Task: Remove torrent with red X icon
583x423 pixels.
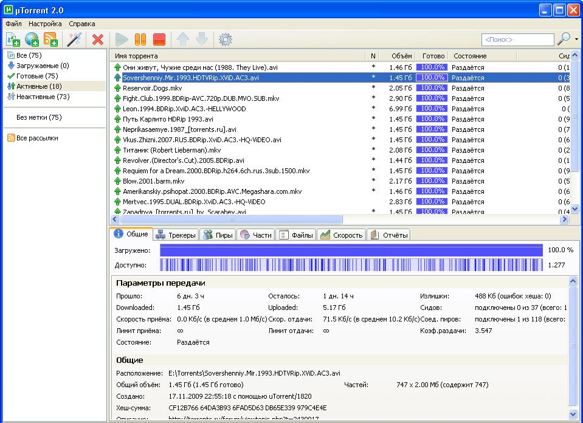Action: [98, 40]
